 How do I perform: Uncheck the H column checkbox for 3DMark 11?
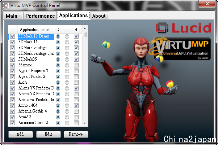pyautogui.click(x=76, y=42)
